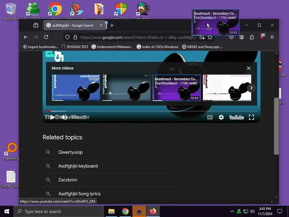Open the taskbar app left of Firefox

point(139,211)
